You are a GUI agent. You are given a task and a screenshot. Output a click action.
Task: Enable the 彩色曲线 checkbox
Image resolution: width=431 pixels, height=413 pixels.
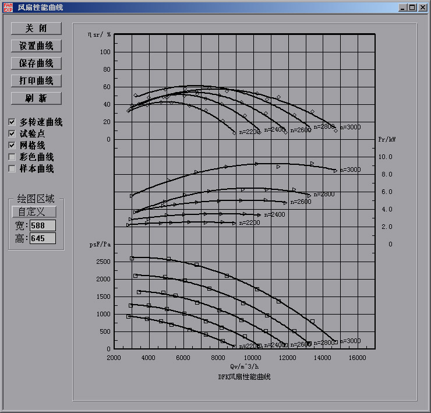tap(12, 157)
